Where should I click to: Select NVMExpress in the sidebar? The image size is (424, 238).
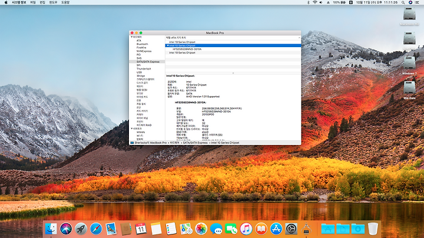(x=144, y=51)
